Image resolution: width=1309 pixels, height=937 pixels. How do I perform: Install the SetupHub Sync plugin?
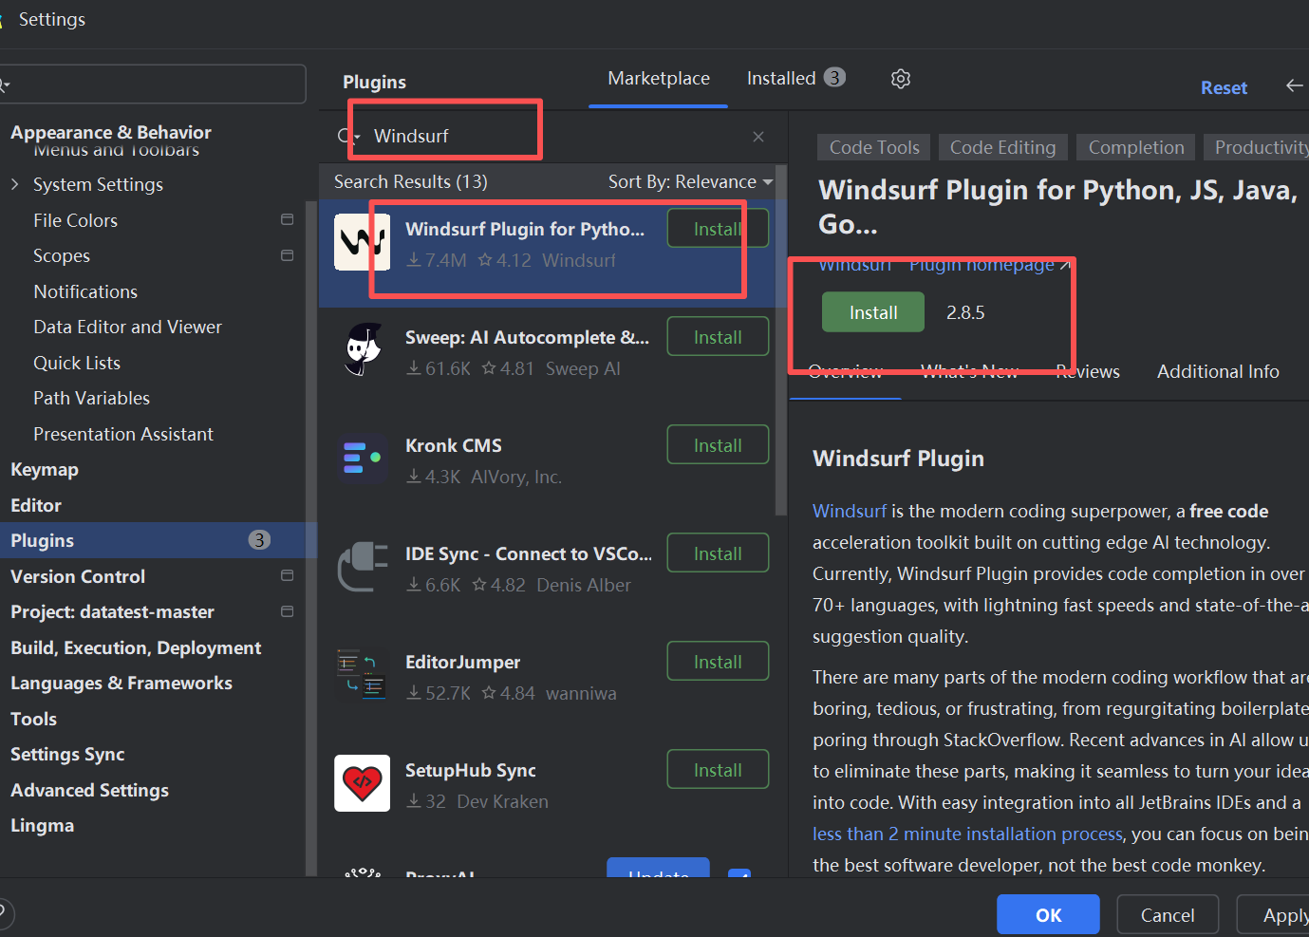coord(718,770)
